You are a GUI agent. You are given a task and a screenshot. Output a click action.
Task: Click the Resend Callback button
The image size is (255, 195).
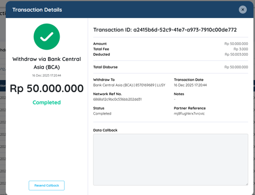coord(46,185)
